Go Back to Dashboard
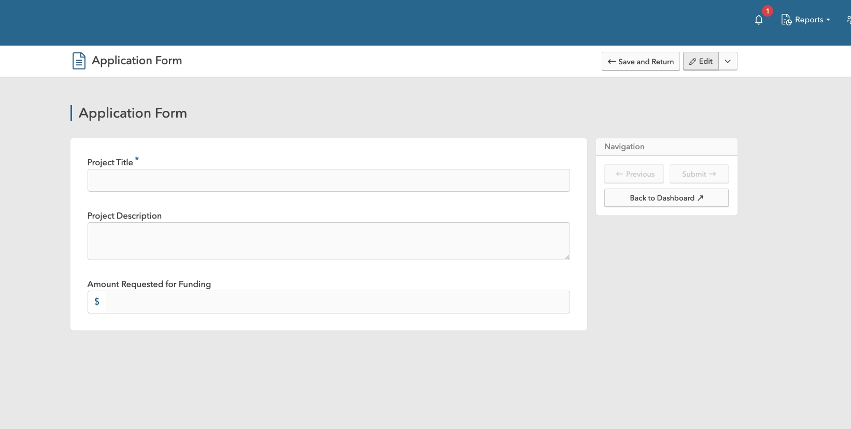This screenshot has height=429, width=851. 666,198
